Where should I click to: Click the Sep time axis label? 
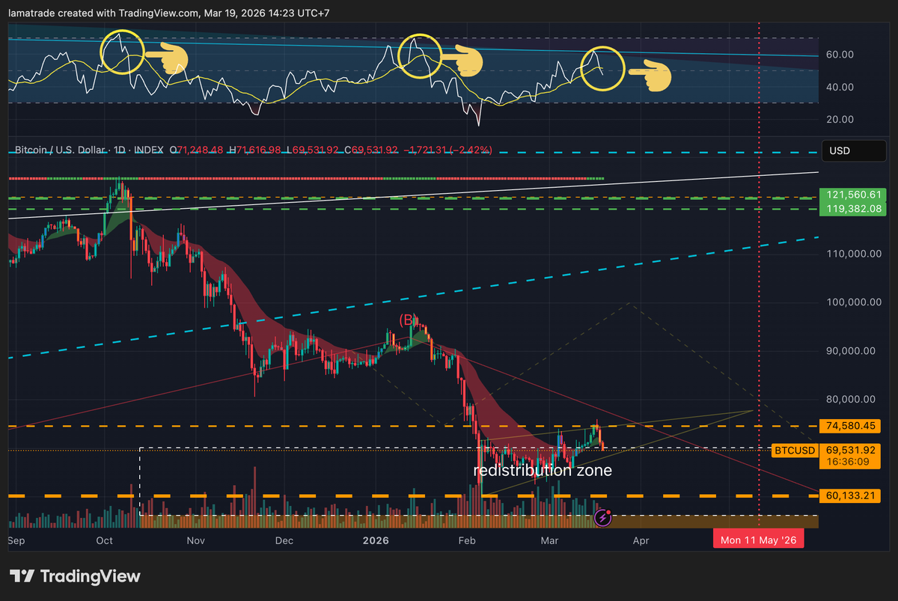[16, 540]
